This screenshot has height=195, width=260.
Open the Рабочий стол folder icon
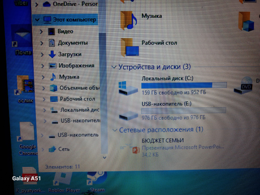tap(130, 47)
